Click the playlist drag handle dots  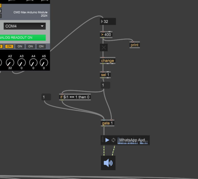tap(103, 139)
